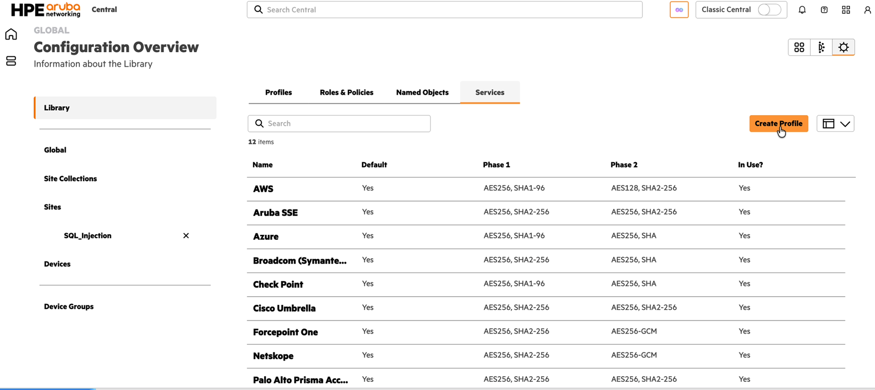Switch to the dashboard tiles view icon
This screenshot has height=390, width=875.
[x=799, y=47]
